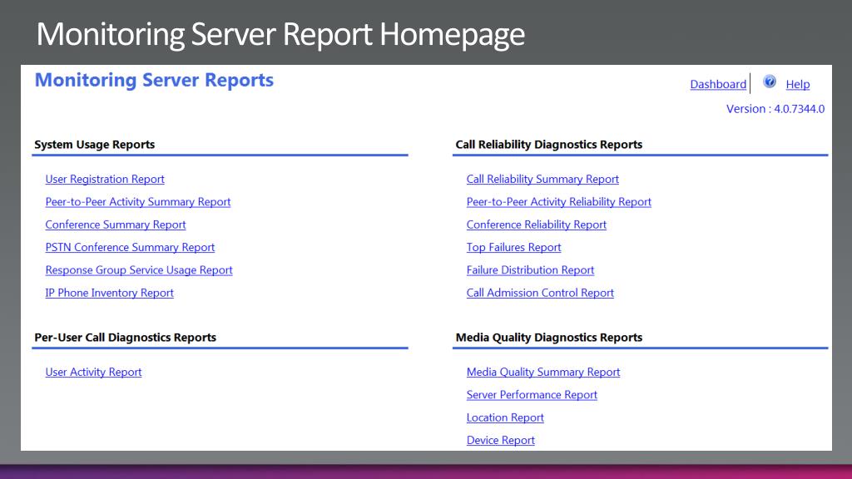The image size is (852, 479).
Task: Open Media Quality Summary Report
Action: 543,373
